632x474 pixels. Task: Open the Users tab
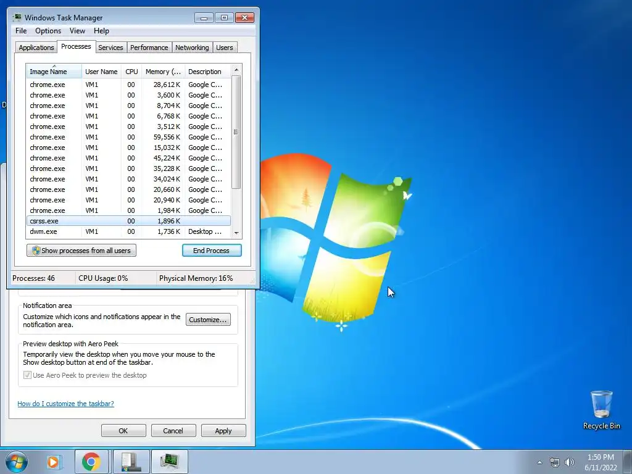pos(225,47)
